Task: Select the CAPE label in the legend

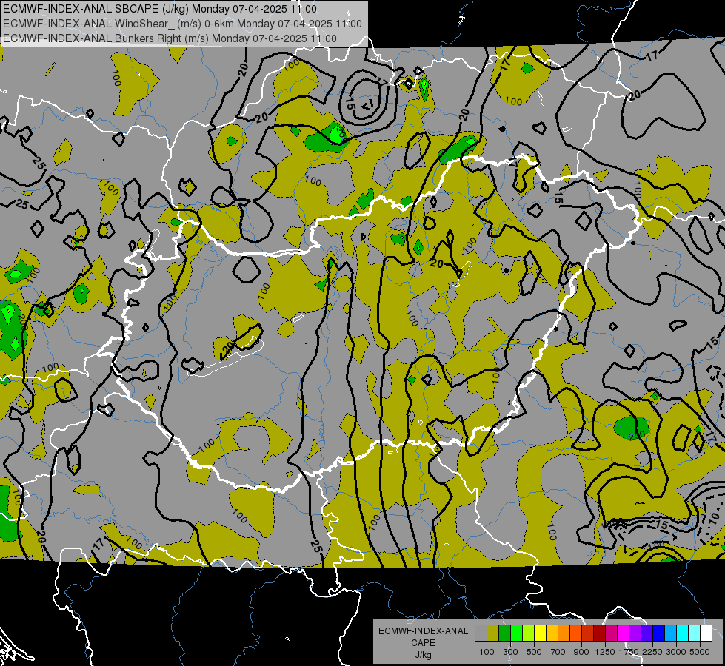Action: (423, 643)
